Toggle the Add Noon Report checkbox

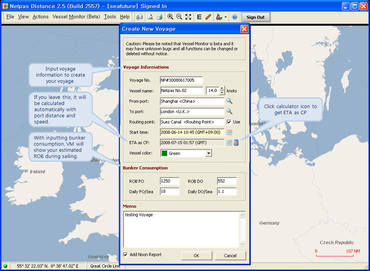126,254
